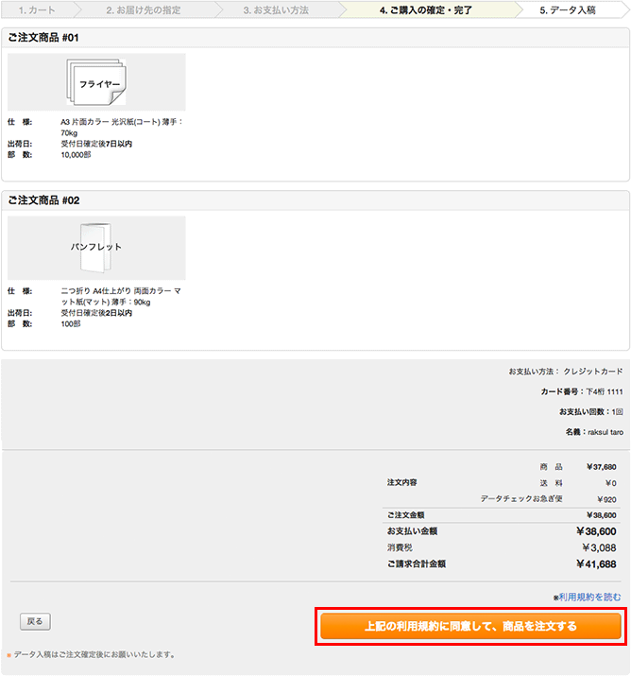The height and width of the screenshot is (676, 631).
Task: Click the データ入稿 notice below back button
Action: pyautogui.click(x=94, y=654)
